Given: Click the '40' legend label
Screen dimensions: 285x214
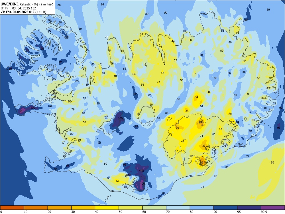Looking at the screenshot, I should pyautogui.click(x=97, y=212).
